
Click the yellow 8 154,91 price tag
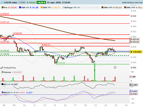click(136, 52)
